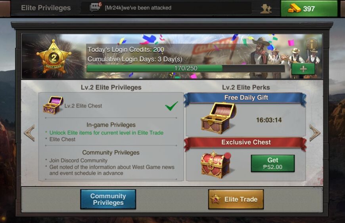This screenshot has width=345, height=223.
Task: Open the chat message bubble icon
Action: click(95, 8)
